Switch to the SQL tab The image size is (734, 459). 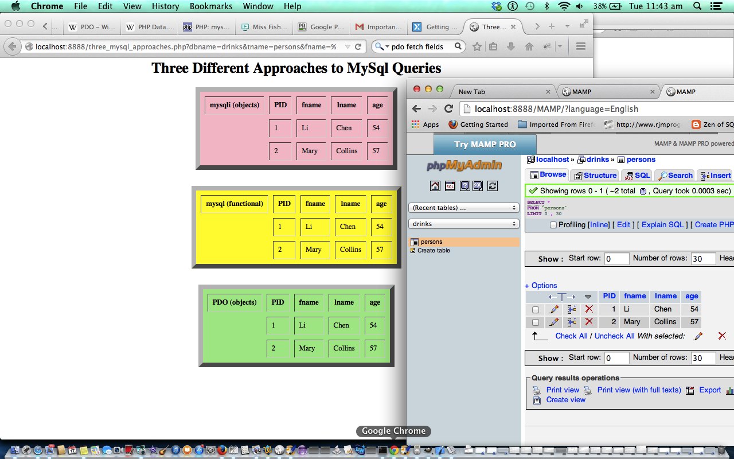point(637,175)
